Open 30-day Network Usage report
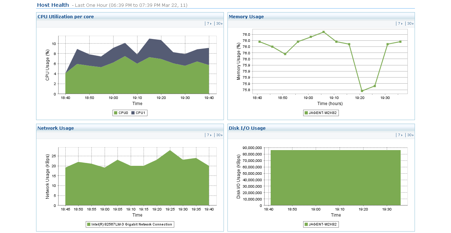 click(219, 135)
